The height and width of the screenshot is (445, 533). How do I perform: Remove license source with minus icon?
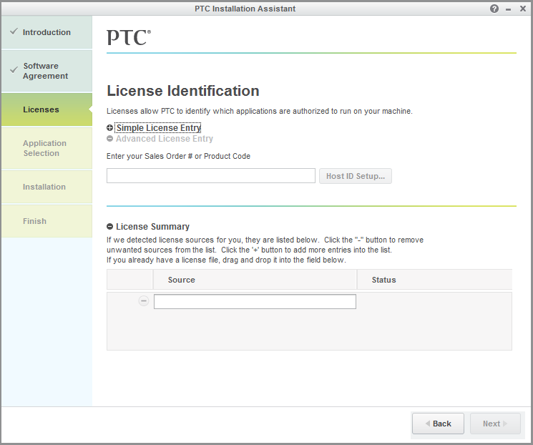click(144, 301)
